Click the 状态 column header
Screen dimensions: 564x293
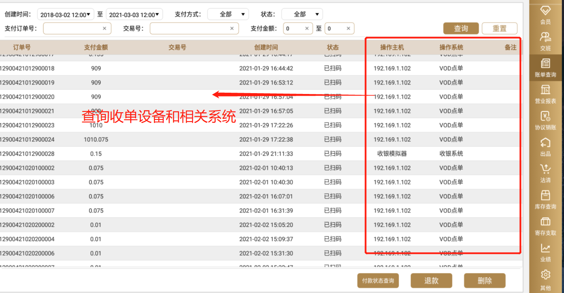click(x=333, y=47)
